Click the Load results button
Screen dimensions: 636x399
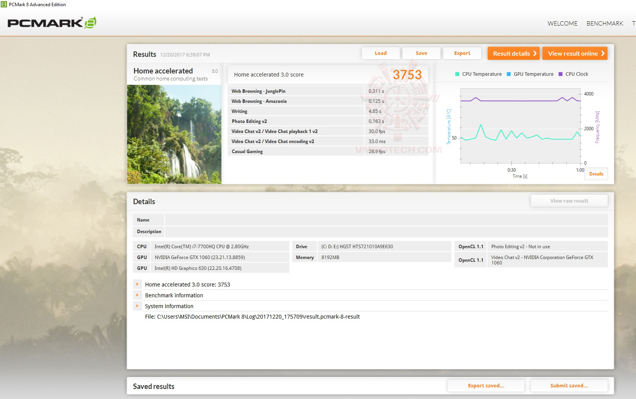coord(381,53)
